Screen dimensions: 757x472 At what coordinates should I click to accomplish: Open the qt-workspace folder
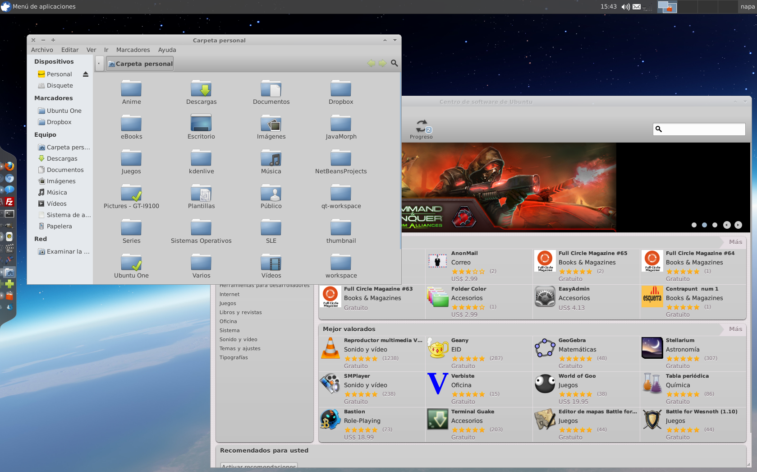[x=341, y=196]
